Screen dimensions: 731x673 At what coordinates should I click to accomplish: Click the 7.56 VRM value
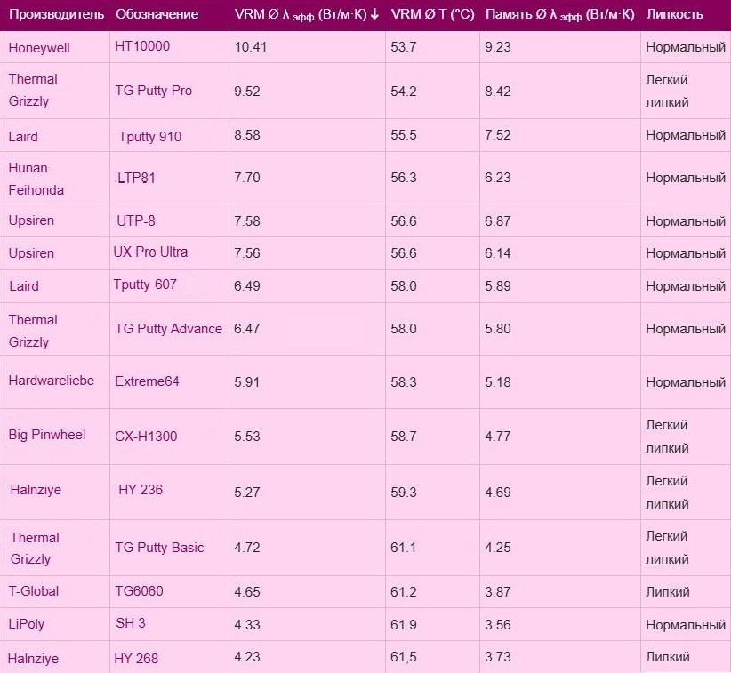247,253
